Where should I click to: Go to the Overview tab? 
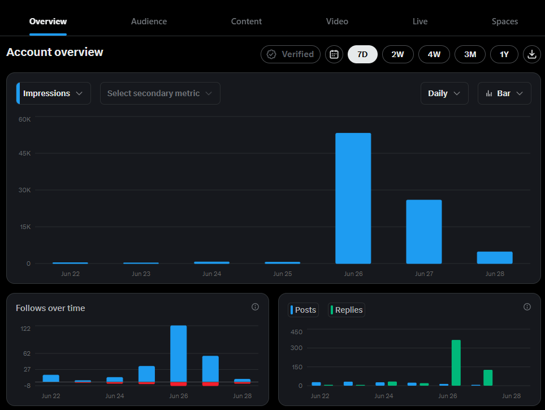[x=48, y=21]
